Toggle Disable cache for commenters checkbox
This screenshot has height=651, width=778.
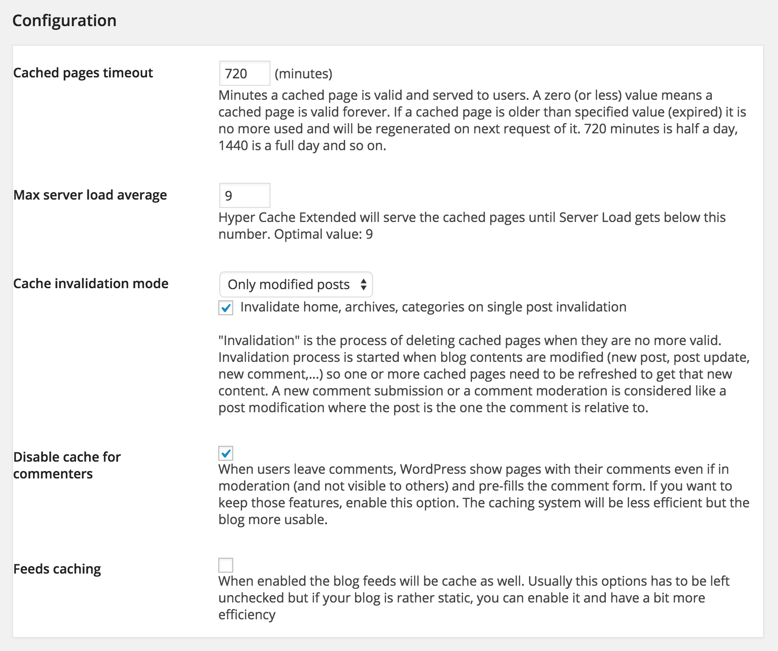tap(226, 453)
